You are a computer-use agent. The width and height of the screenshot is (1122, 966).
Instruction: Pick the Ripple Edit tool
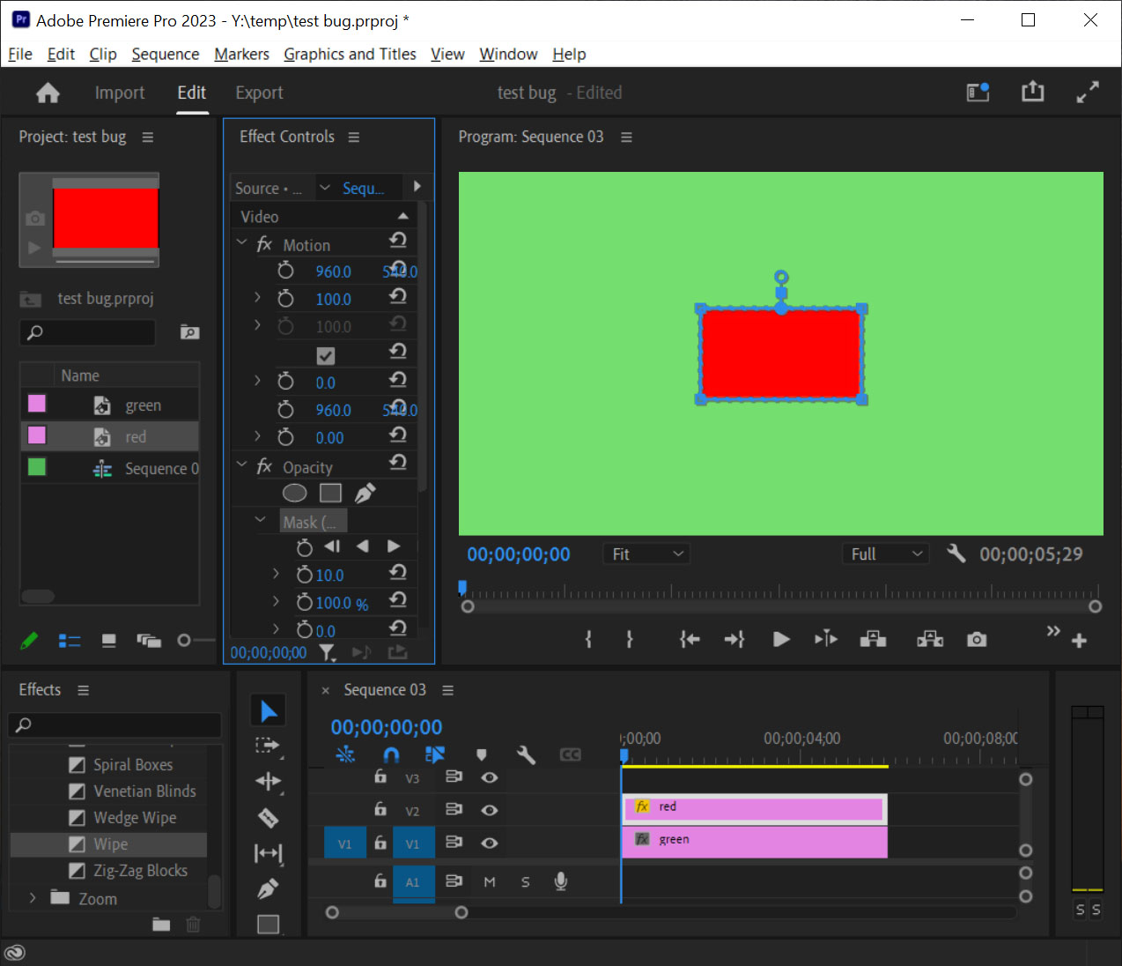pos(269,782)
